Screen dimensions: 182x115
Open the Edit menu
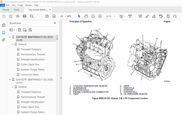[x=8, y=5]
